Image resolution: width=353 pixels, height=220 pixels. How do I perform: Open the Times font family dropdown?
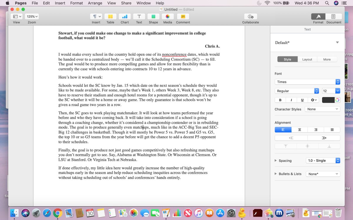pos(307,82)
